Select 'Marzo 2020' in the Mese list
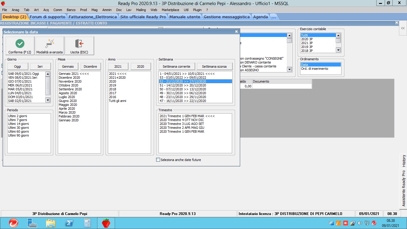 coord(80,112)
